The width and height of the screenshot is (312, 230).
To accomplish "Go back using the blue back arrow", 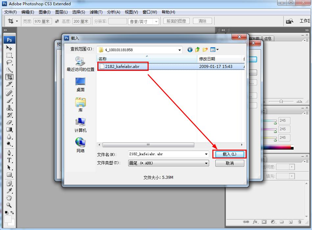I will coord(190,50).
